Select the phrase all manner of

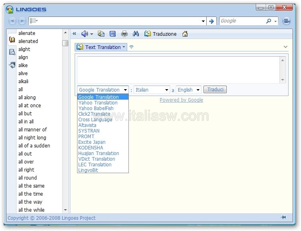click(33, 130)
